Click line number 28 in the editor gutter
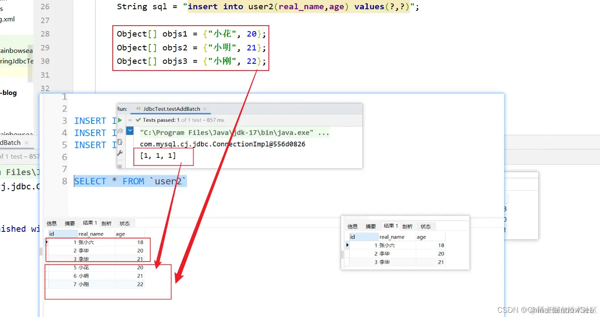Image resolution: width=600 pixels, height=317 pixels. coord(45,34)
